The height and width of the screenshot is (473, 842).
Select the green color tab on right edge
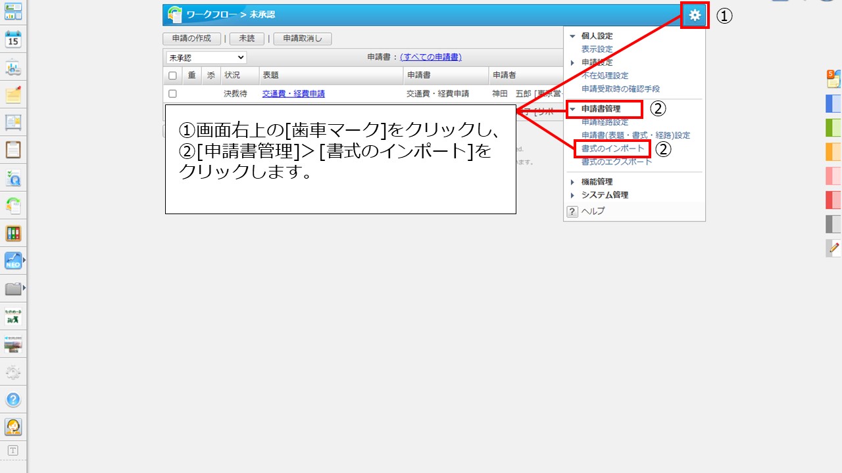(833, 127)
